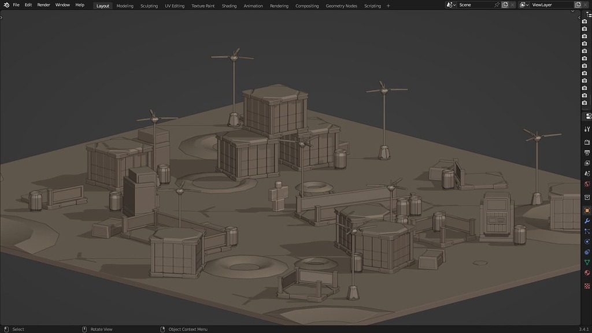The width and height of the screenshot is (592, 333).
Task: Open the scene selector dropdown arrow
Action: [454, 5]
